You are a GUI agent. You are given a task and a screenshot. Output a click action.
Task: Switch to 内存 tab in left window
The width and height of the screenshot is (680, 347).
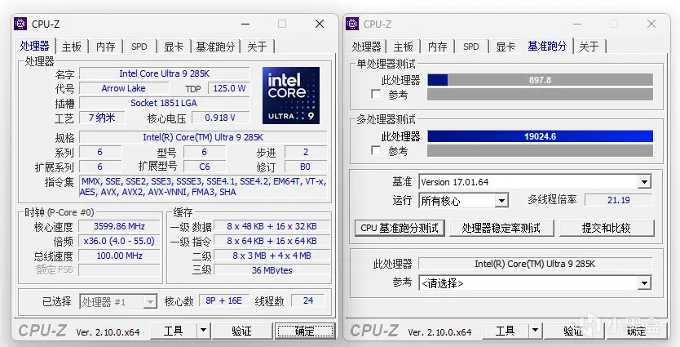coord(106,47)
